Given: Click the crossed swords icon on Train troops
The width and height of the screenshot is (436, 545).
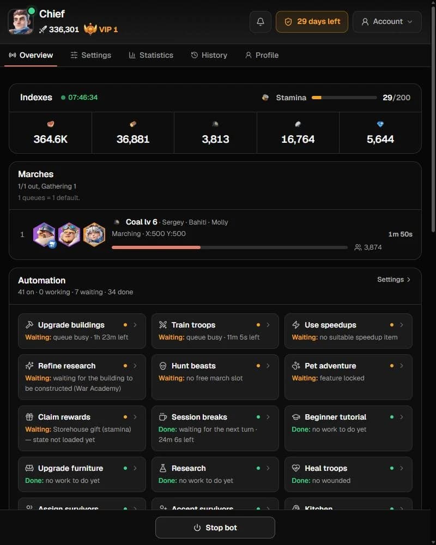Looking at the screenshot, I should (163, 325).
